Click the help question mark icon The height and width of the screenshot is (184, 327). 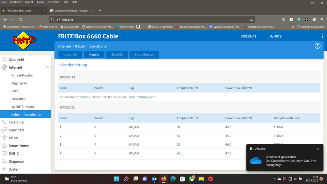[x=317, y=46]
